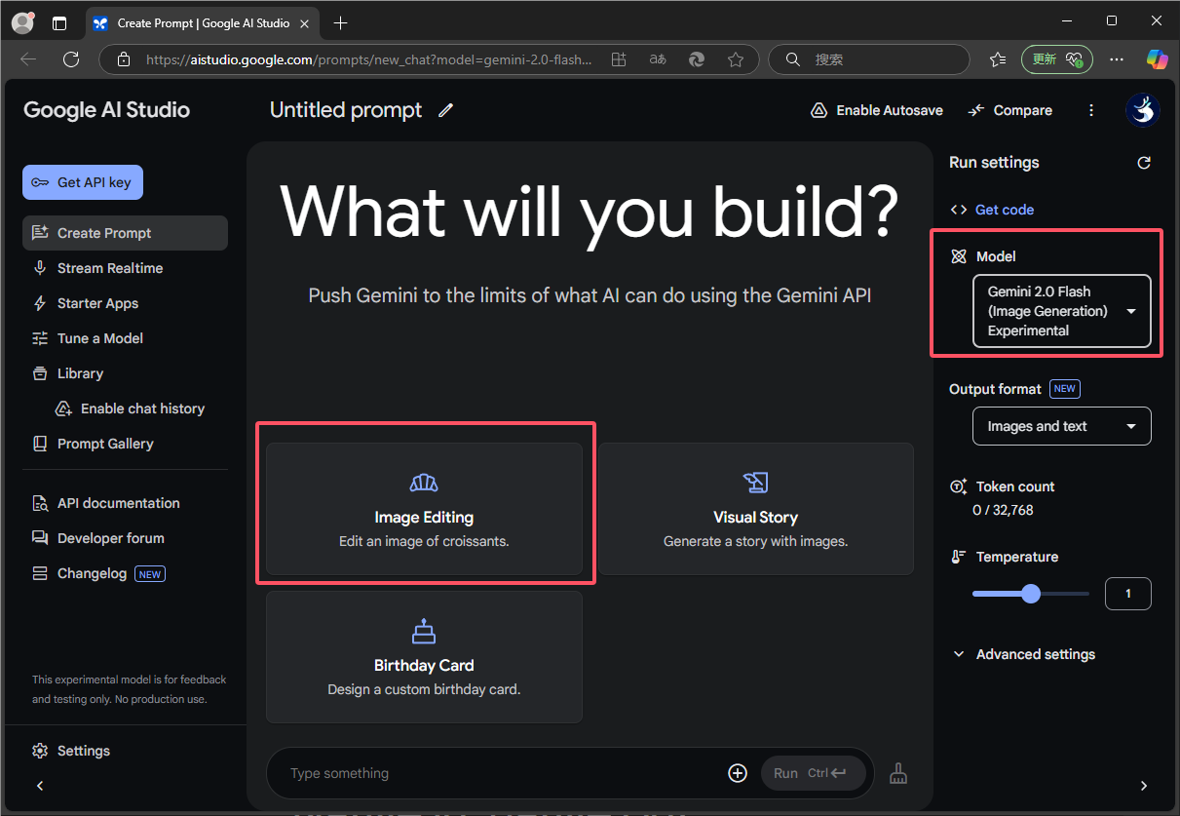Click the translate icon in address bar
The width and height of the screenshot is (1180, 816).
click(x=658, y=59)
